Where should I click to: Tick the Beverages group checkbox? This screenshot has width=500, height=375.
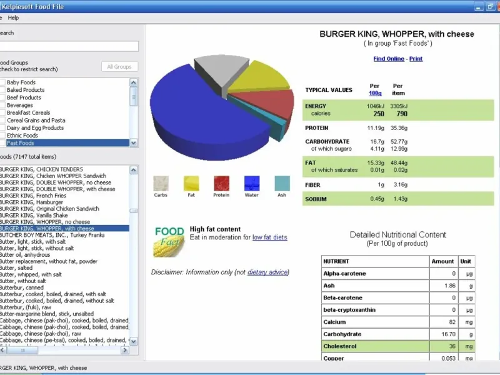coord(2,105)
